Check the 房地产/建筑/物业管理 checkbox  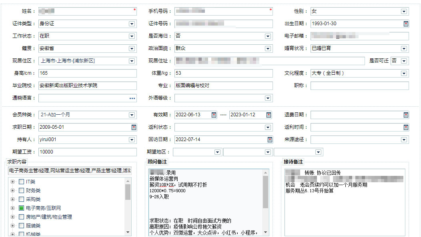pos(22,217)
